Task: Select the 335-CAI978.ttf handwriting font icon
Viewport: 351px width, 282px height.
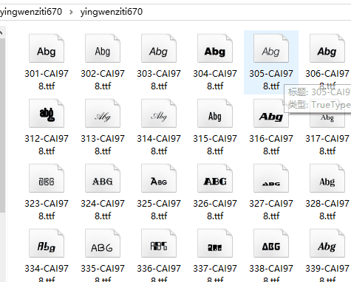Action: 103,243
